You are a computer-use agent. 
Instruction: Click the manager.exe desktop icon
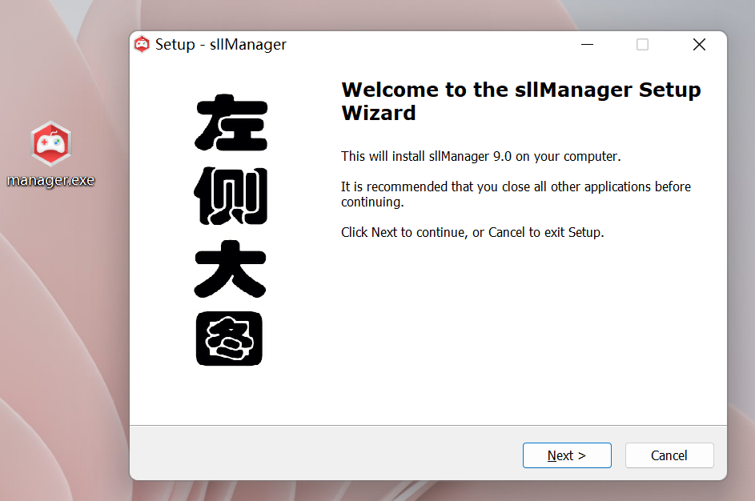point(50,142)
